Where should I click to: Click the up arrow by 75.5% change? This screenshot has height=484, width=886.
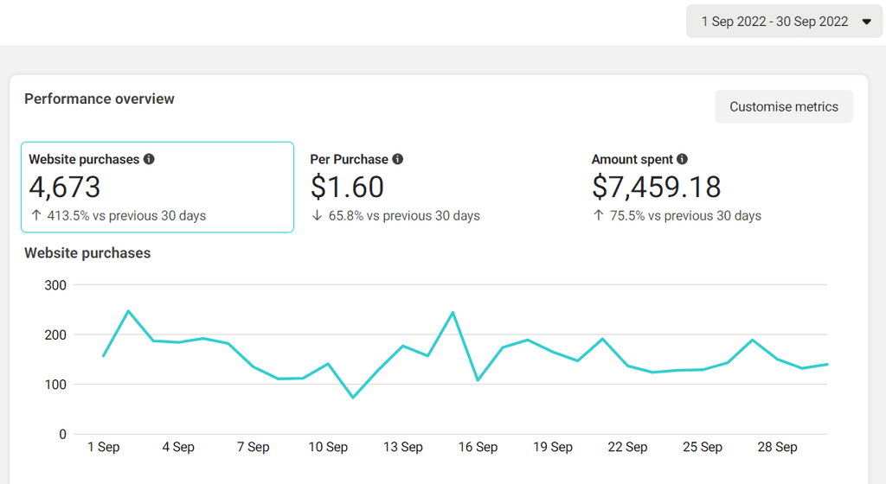tap(599, 215)
